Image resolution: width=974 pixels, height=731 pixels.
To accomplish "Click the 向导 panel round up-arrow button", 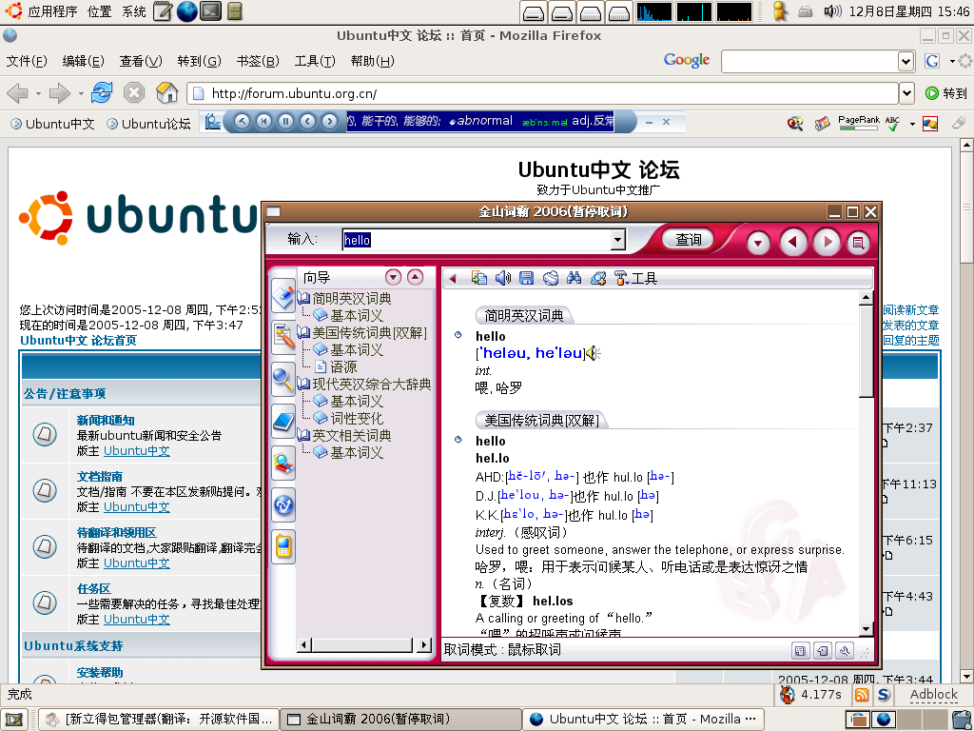I will pyautogui.click(x=415, y=277).
